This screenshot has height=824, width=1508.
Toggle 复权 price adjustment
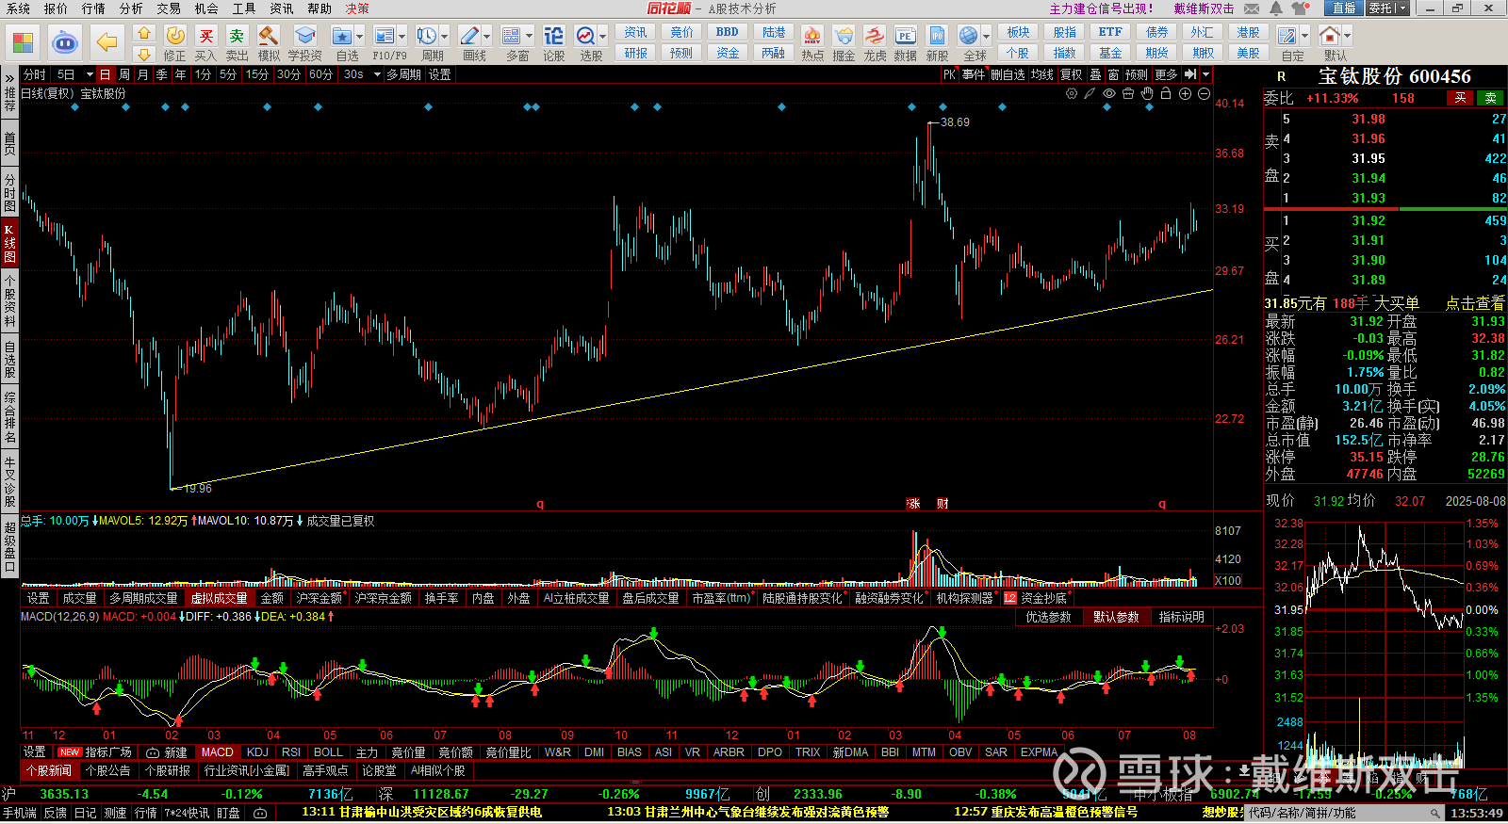coord(1071,74)
